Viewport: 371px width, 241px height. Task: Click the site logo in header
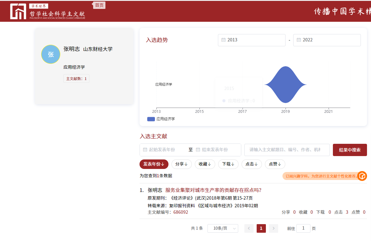[x=48, y=11]
